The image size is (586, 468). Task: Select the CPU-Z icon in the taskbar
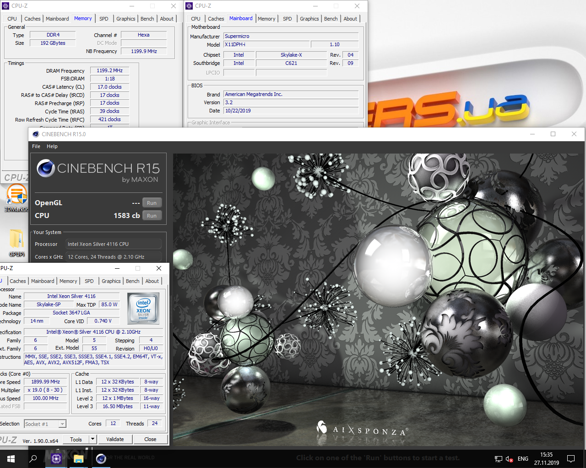(x=56, y=458)
